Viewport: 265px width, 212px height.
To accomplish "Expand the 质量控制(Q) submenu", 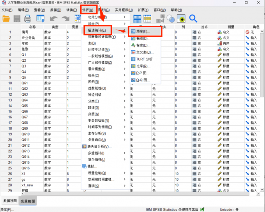I will pyautogui.click(x=106, y=173).
